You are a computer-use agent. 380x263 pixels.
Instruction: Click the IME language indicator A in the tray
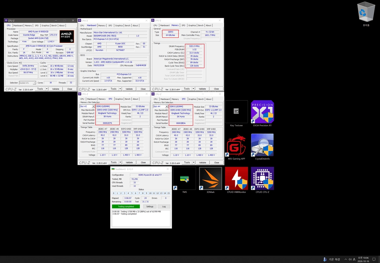pos(354,259)
